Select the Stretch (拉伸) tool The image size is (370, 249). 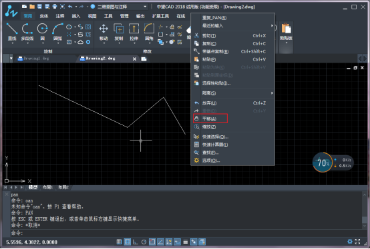[134, 32]
